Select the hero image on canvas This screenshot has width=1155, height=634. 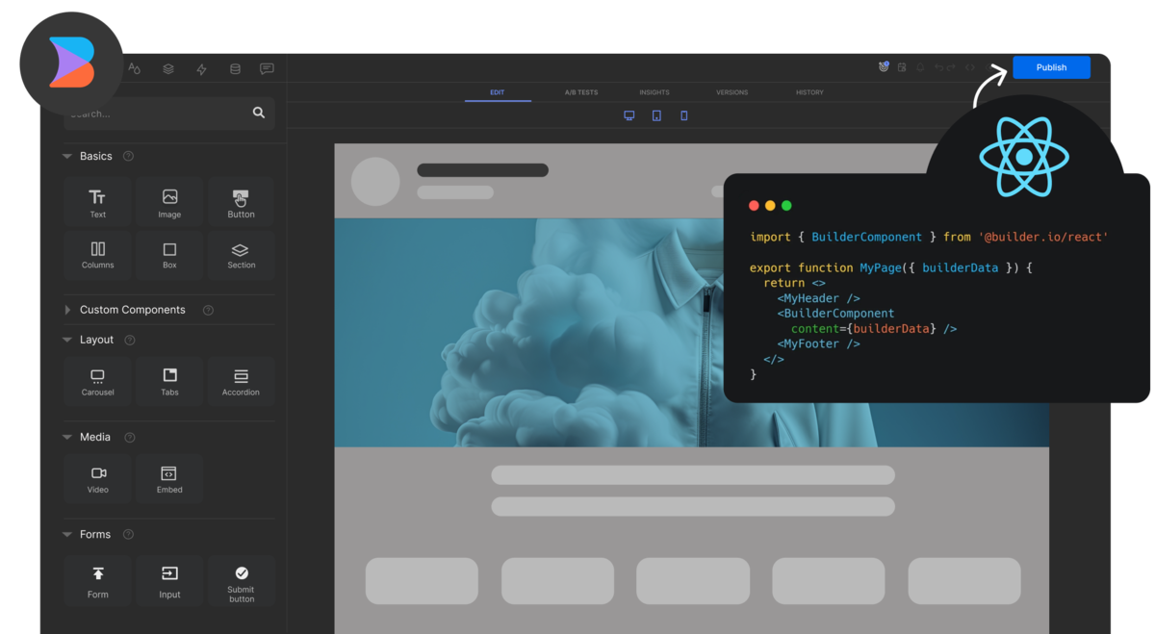[529, 332]
